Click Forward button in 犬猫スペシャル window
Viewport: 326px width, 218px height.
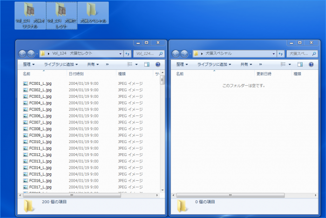184,54
